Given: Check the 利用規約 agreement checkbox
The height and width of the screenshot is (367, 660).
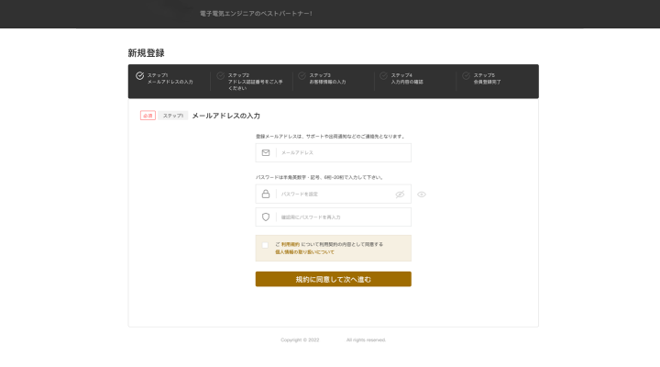Looking at the screenshot, I should pyautogui.click(x=266, y=245).
